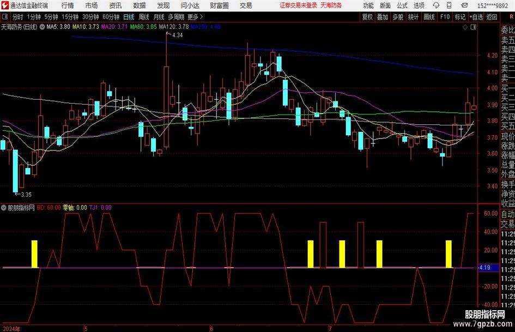Select the 30分钟 period
The image size is (515, 332).
click(x=90, y=17)
